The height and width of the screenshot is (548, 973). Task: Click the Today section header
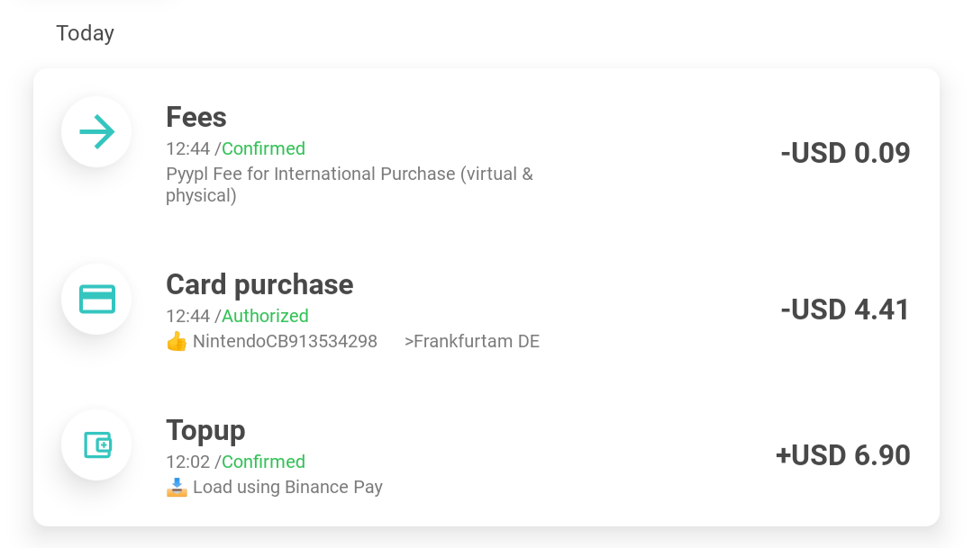click(85, 33)
